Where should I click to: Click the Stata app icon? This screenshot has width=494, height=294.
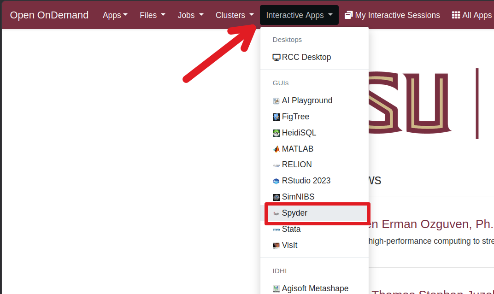(x=276, y=229)
